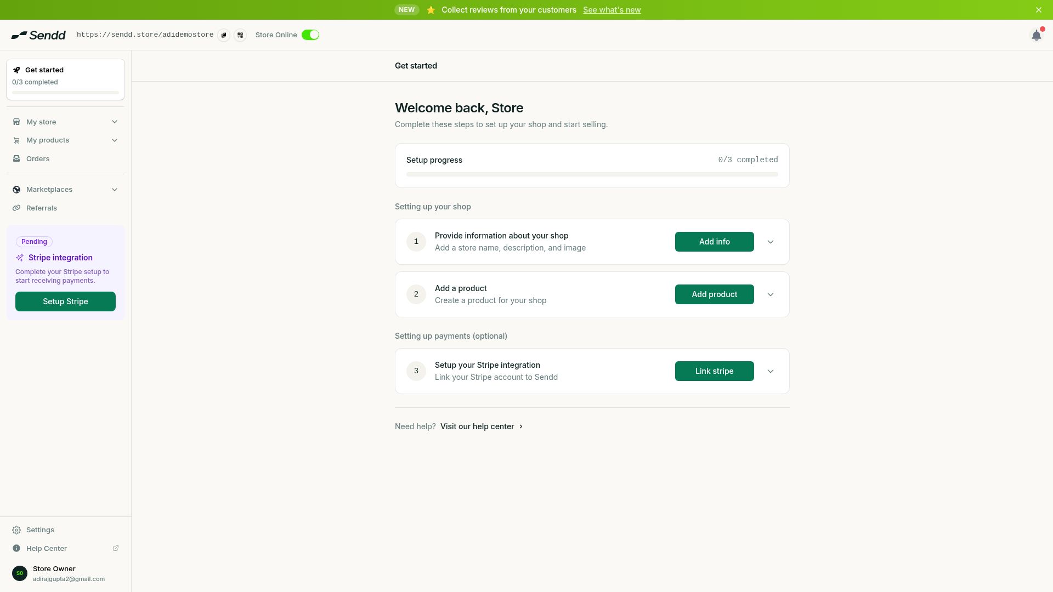Viewport: 1053px width, 592px height.
Task: Expand the Add a product step chevron
Action: point(771,294)
